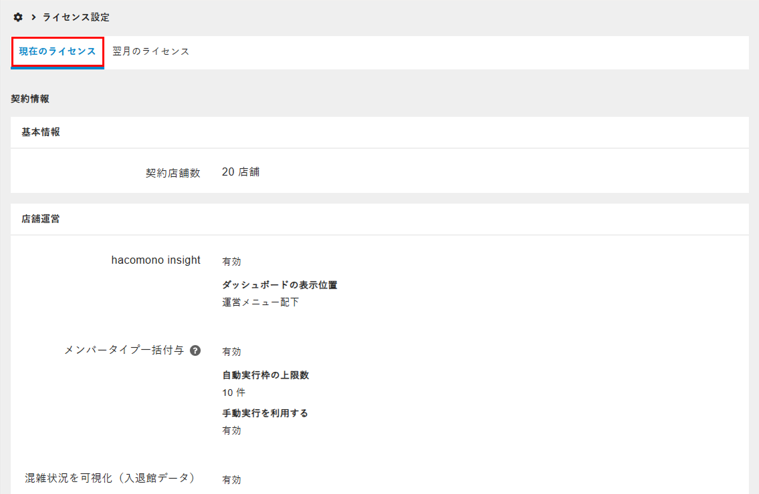Select the 10 件 limit value
Viewport: 759px width, 494px height.
coord(234,393)
